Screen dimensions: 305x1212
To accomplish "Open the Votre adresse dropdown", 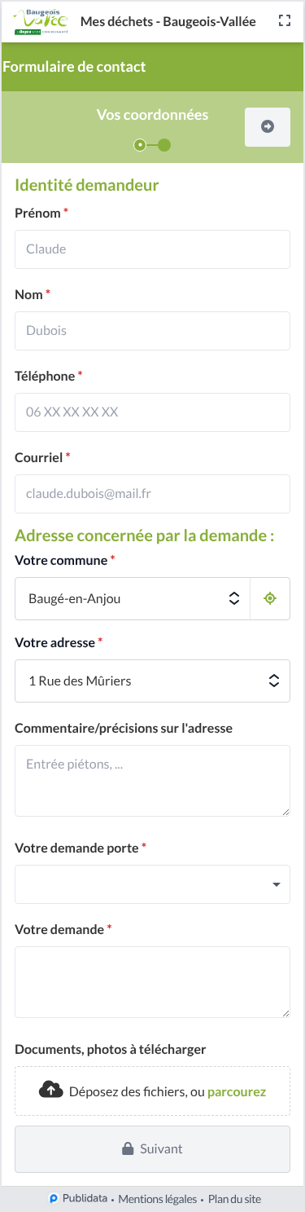I will point(152,681).
